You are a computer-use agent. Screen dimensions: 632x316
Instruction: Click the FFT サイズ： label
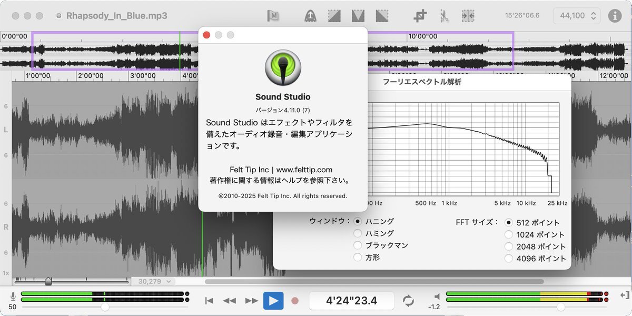click(477, 222)
